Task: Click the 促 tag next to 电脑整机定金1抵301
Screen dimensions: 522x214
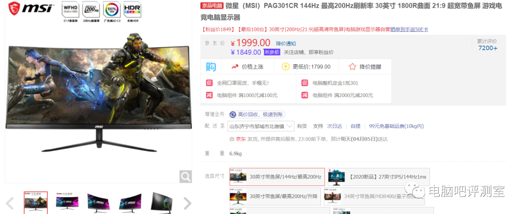Action: (x=304, y=83)
